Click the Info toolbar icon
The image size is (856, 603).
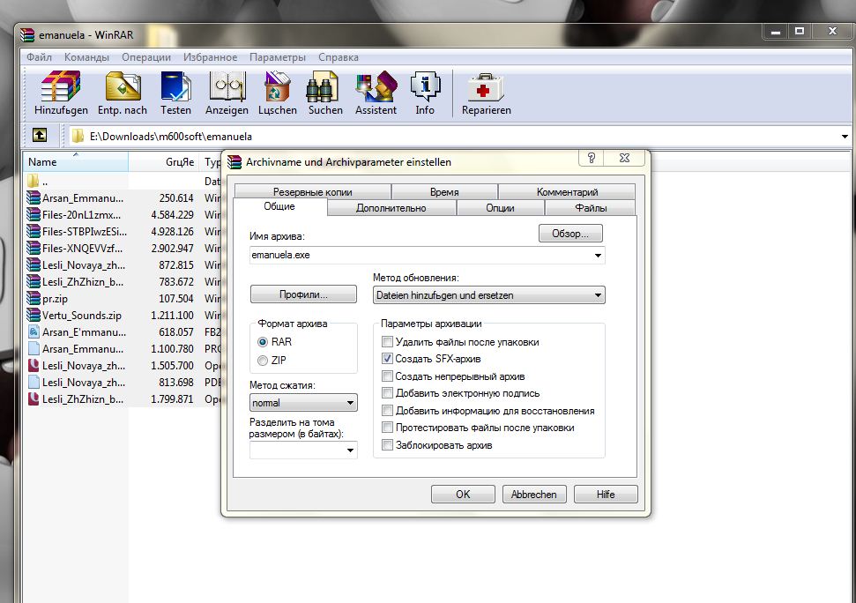tap(425, 88)
